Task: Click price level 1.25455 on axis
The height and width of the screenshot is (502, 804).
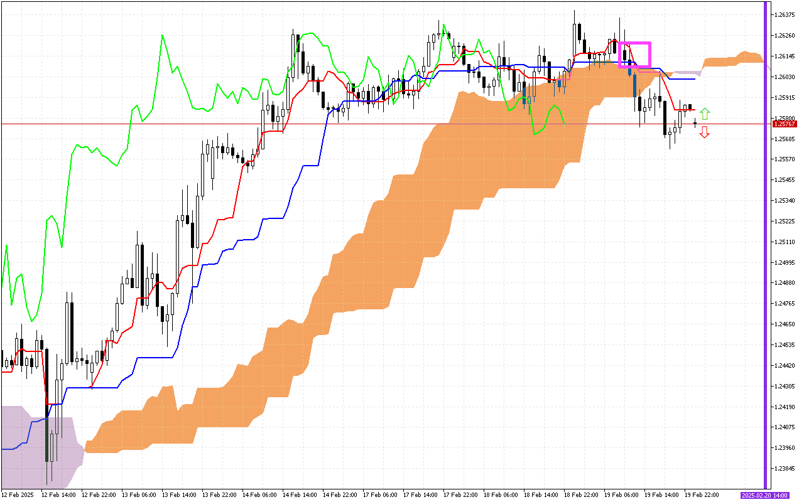Action: click(x=785, y=180)
